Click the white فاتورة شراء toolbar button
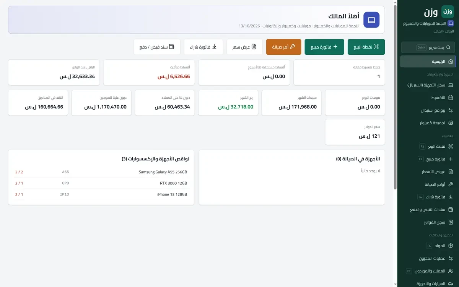This screenshot has height=287, width=459. pyautogui.click(x=204, y=47)
